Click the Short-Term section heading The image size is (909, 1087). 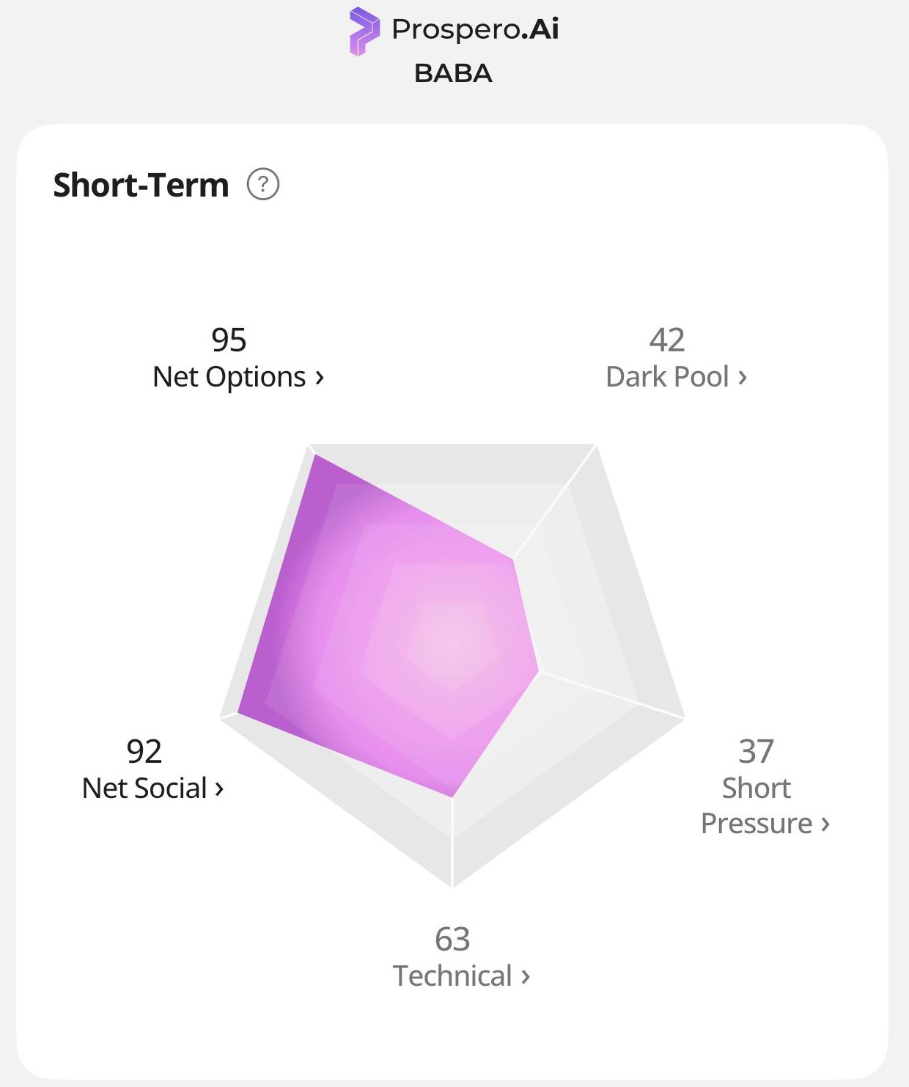(141, 185)
